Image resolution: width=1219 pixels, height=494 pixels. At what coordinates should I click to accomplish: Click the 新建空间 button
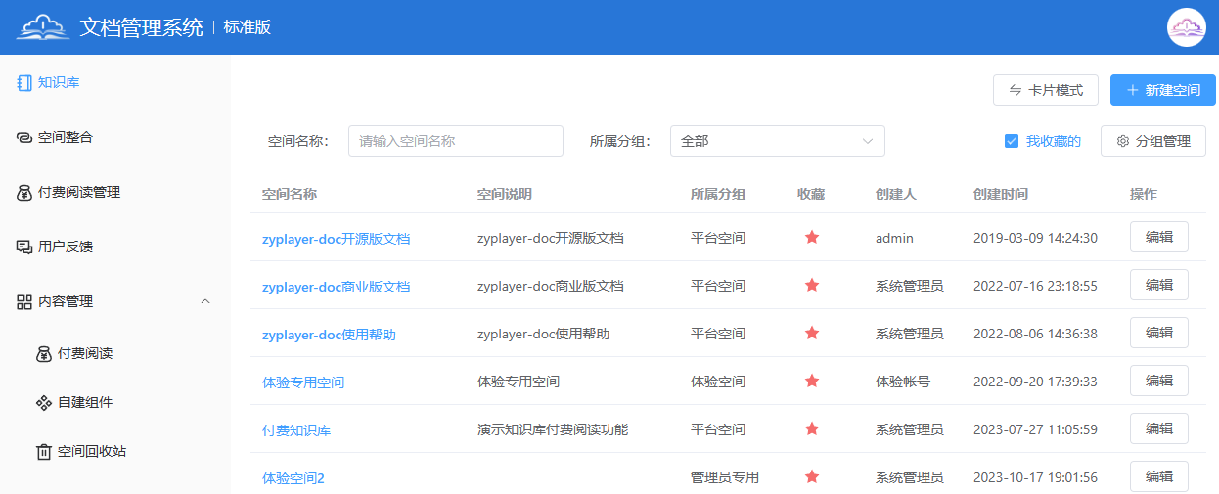[x=1163, y=90]
